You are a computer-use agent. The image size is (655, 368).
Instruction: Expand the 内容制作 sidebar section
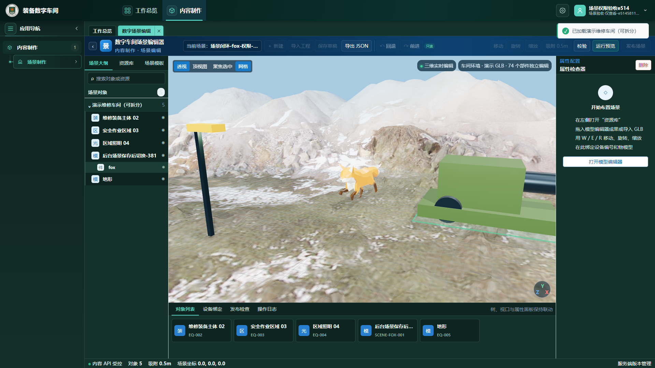pos(42,48)
